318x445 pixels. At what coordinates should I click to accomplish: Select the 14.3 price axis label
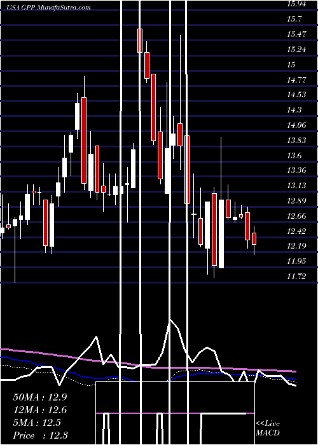pyautogui.click(x=294, y=110)
